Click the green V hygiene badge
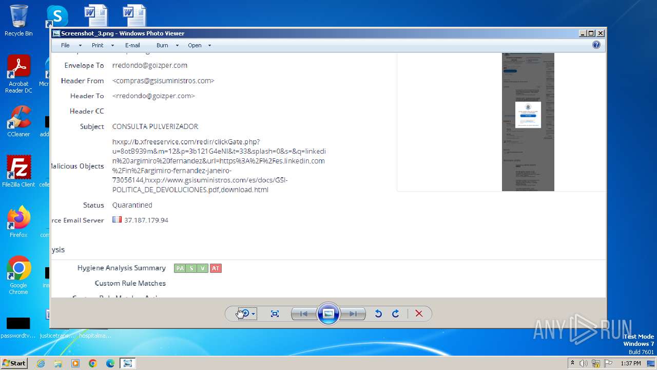Image resolution: width=657 pixels, height=370 pixels. 203,268
